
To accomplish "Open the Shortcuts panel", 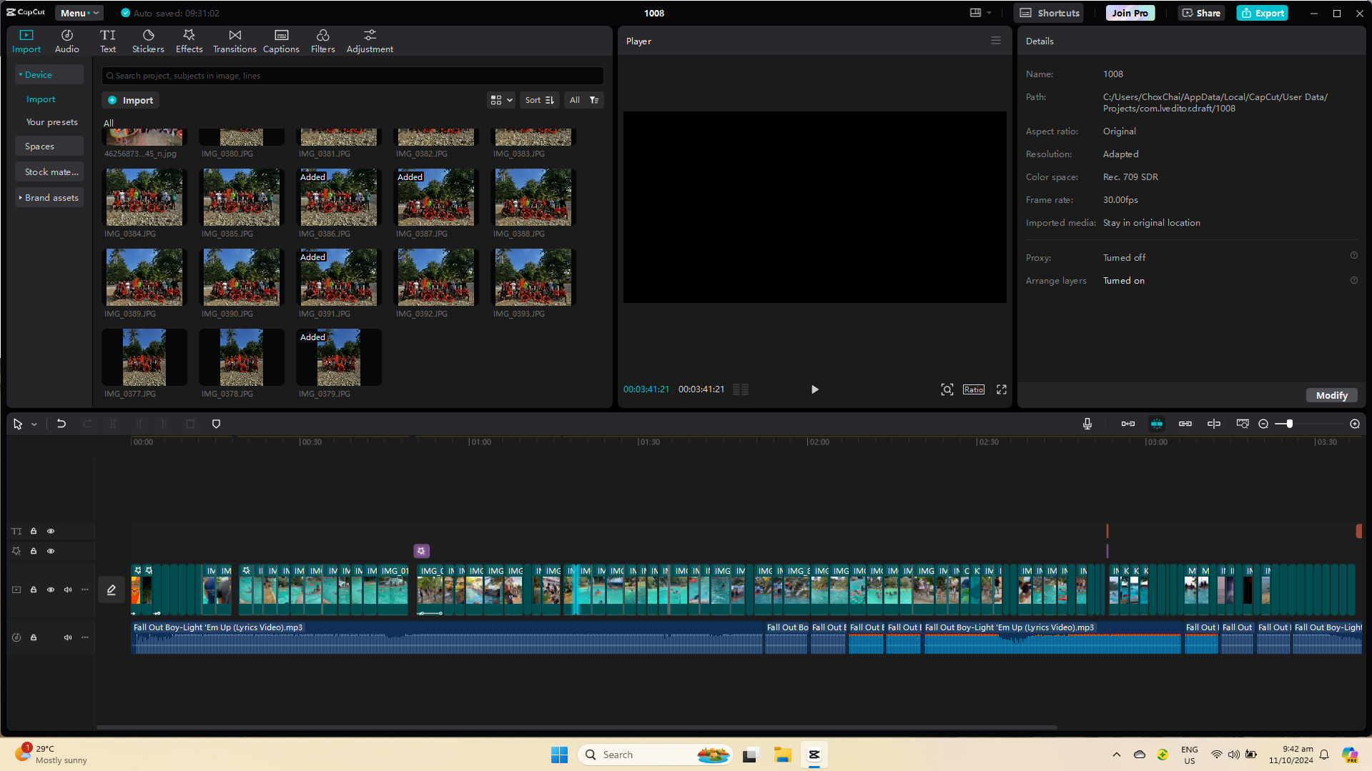I will pyautogui.click(x=1049, y=13).
